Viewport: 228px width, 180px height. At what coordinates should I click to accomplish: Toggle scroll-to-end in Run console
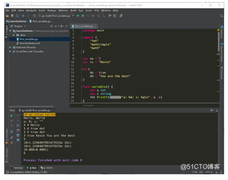pos(18,130)
